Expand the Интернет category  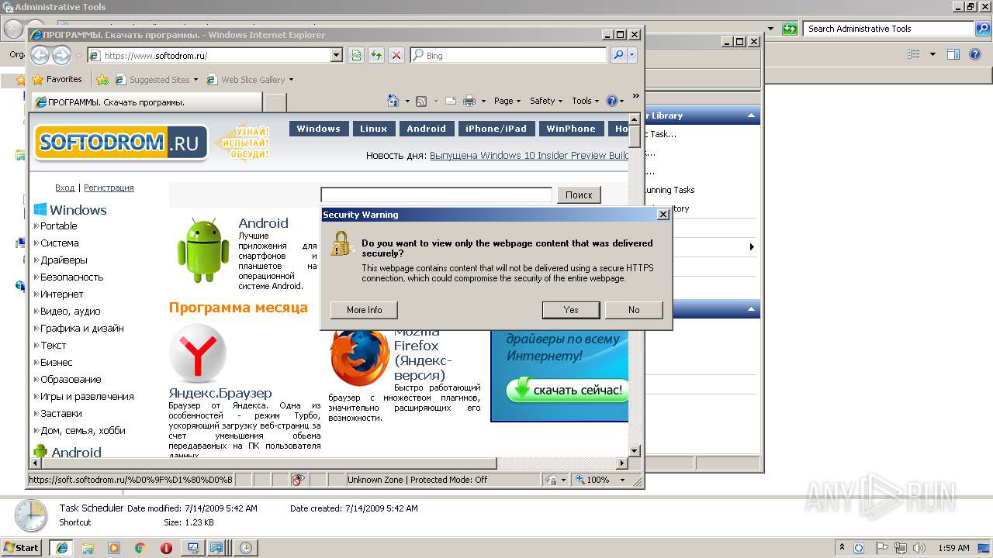tap(61, 294)
